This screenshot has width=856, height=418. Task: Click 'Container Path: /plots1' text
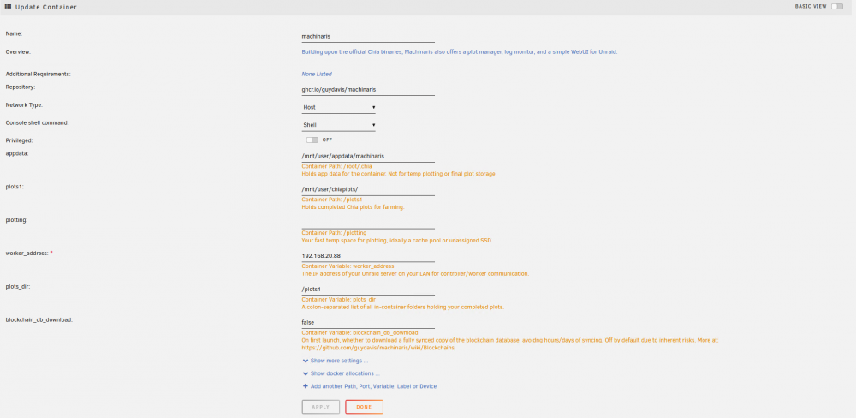[x=332, y=200]
